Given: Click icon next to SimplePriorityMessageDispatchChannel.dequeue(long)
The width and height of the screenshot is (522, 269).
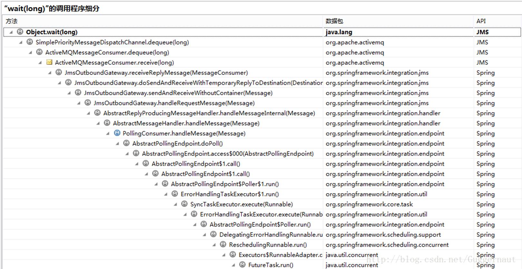Looking at the screenshot, I should coord(30,42).
